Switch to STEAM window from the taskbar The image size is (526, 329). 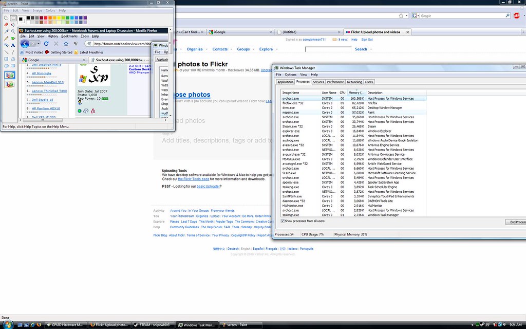point(153,325)
